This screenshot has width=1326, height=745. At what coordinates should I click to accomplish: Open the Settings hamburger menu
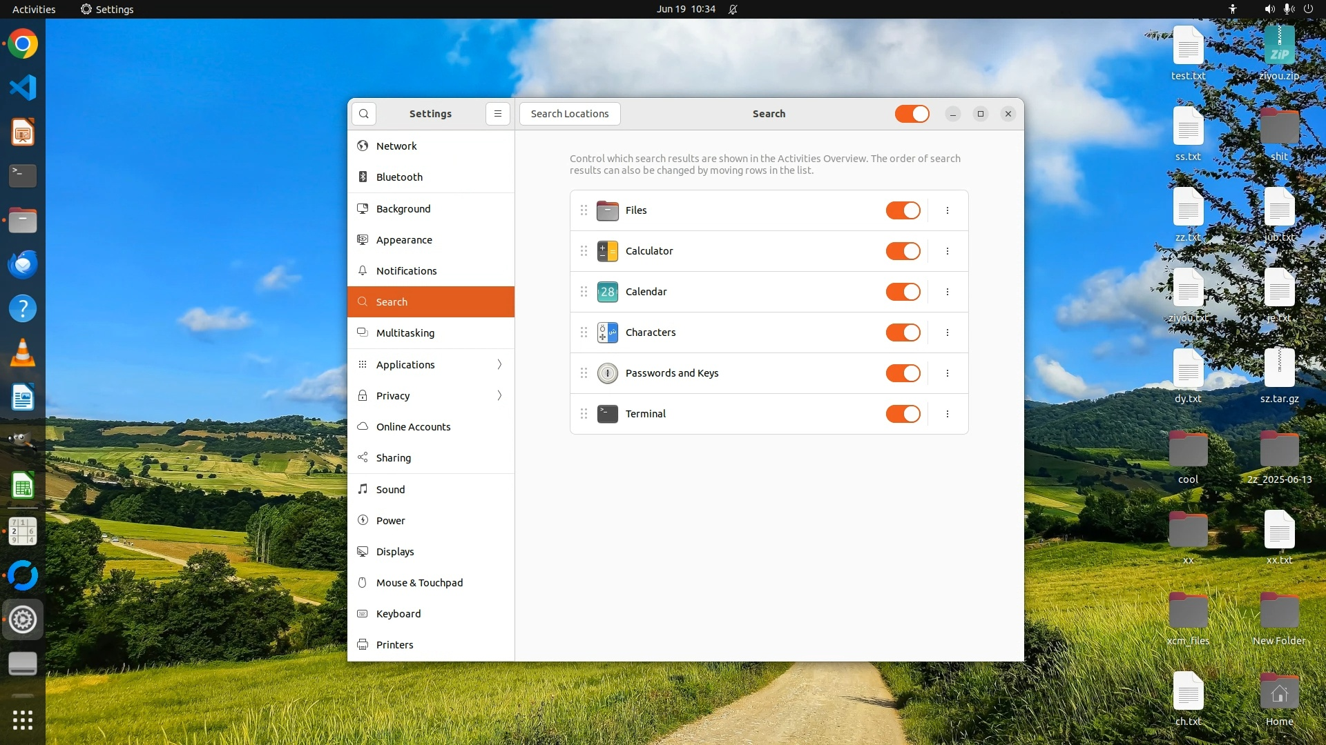click(497, 114)
